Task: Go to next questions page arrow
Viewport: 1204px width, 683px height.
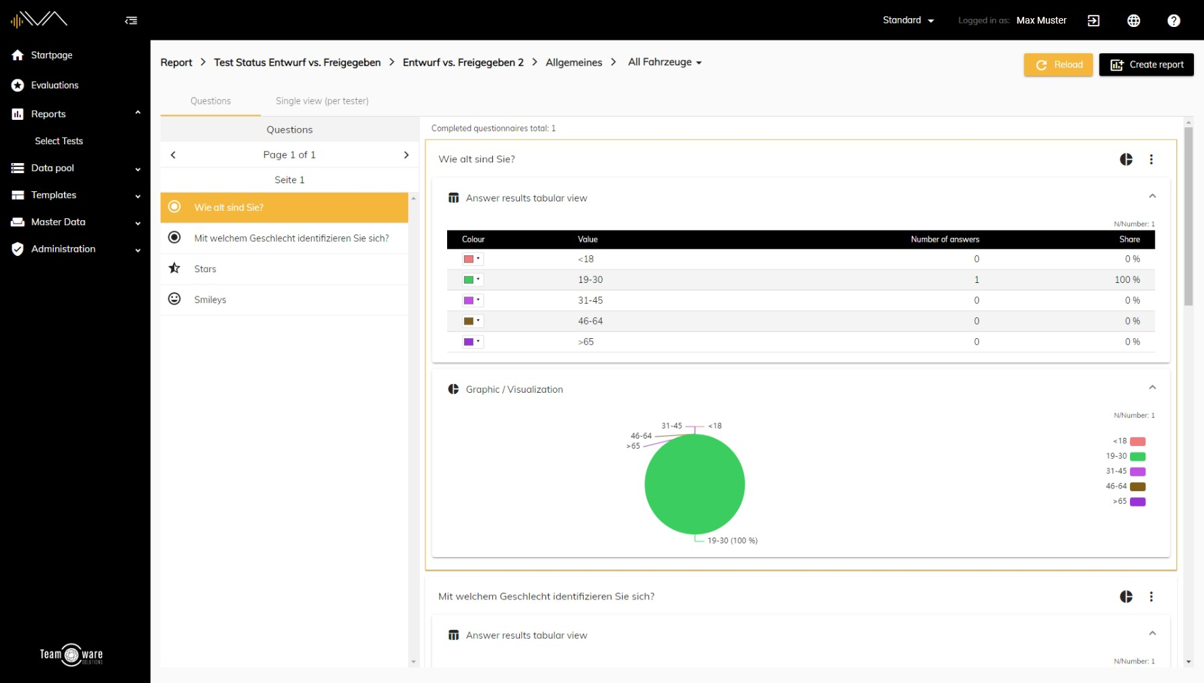Action: pos(406,154)
